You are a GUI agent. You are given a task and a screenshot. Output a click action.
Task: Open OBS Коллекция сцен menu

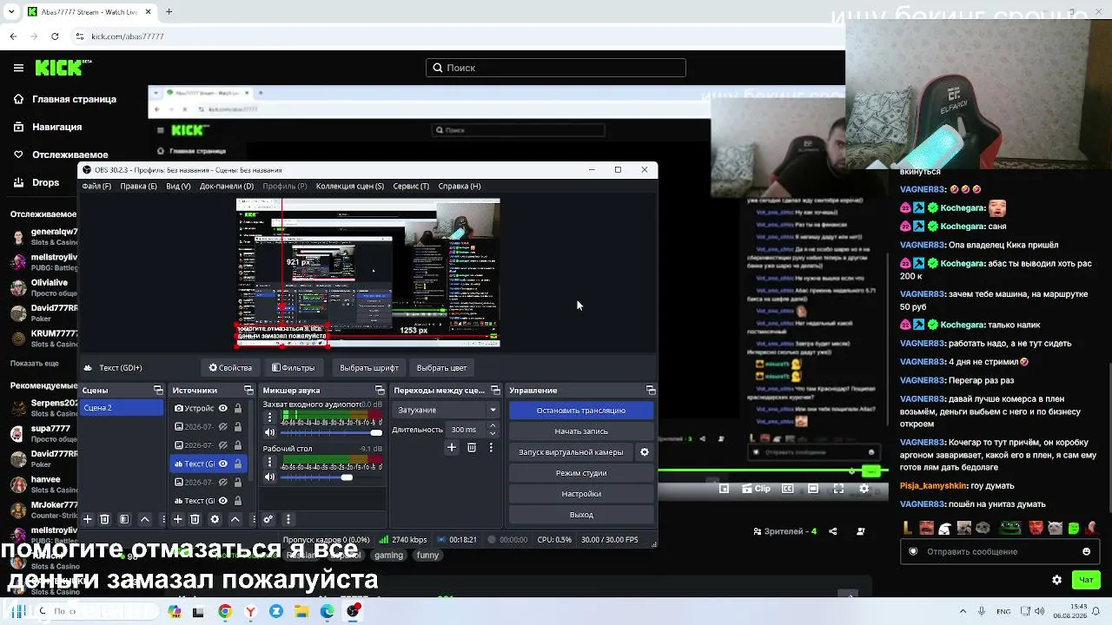[x=350, y=186]
